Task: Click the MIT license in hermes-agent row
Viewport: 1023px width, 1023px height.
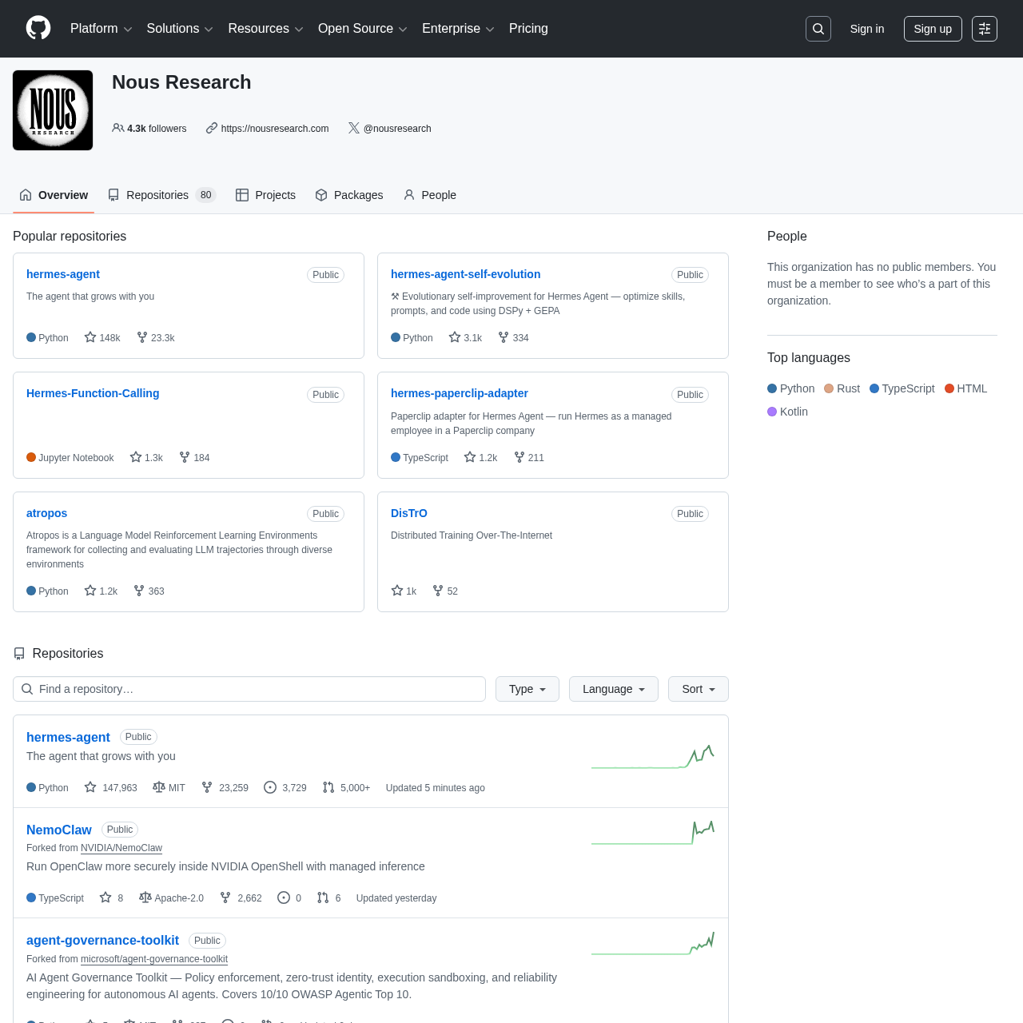Action: tap(169, 787)
